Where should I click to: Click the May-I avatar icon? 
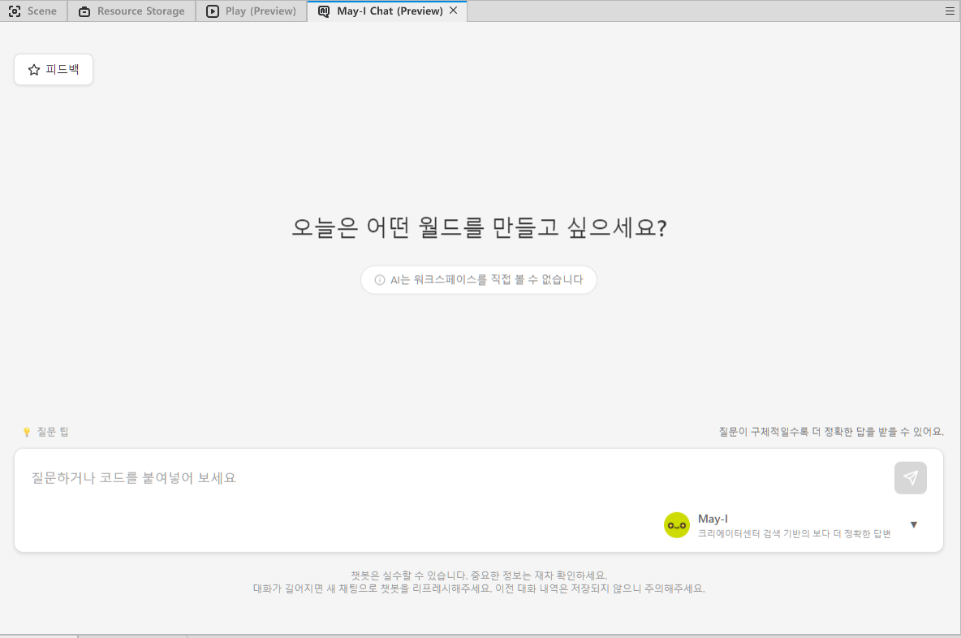click(x=677, y=525)
